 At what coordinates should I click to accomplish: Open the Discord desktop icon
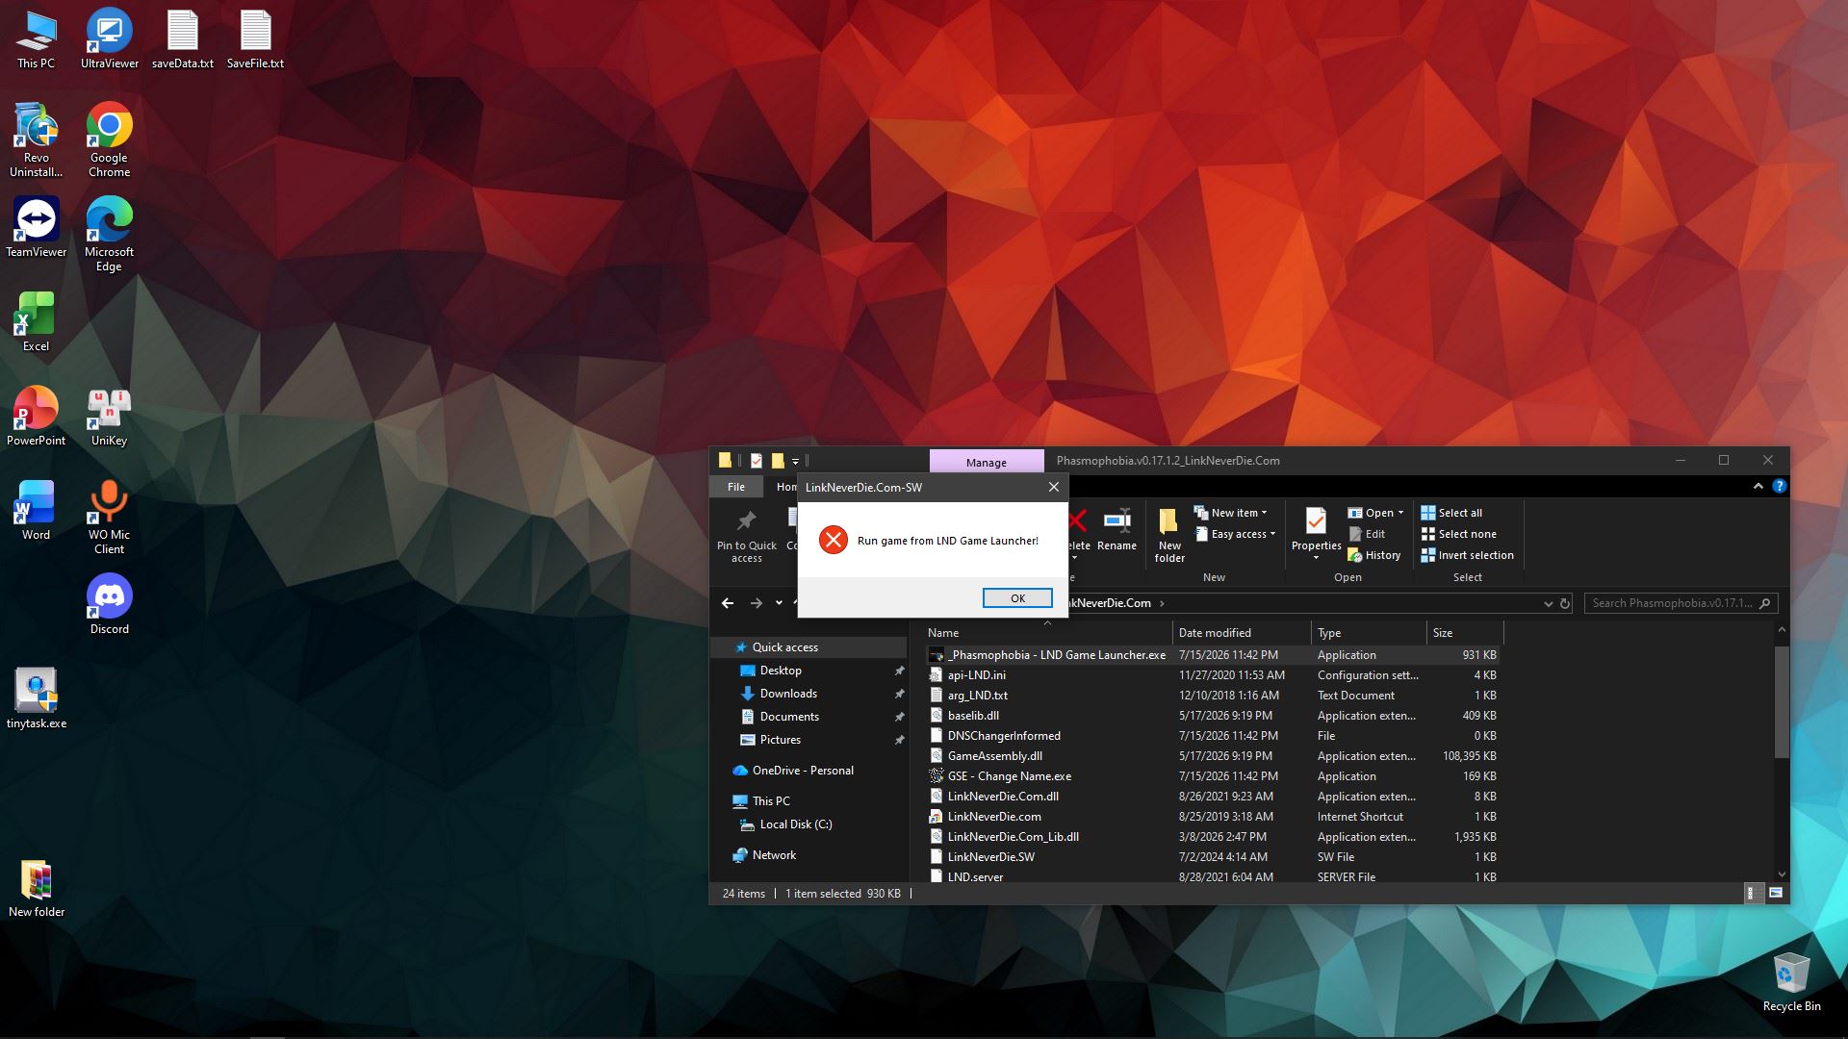[109, 604]
